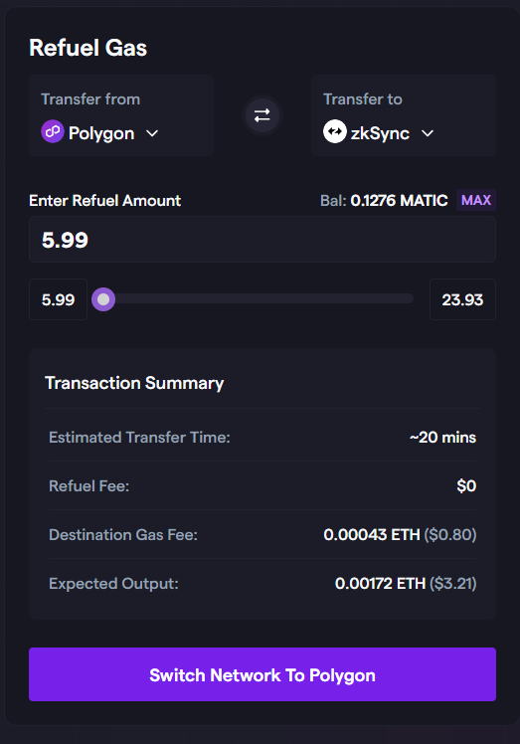
Task: Click the Destination Gas Fee value
Action: [400, 535]
